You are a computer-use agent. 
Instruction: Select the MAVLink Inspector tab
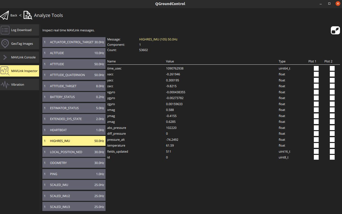tap(20, 71)
